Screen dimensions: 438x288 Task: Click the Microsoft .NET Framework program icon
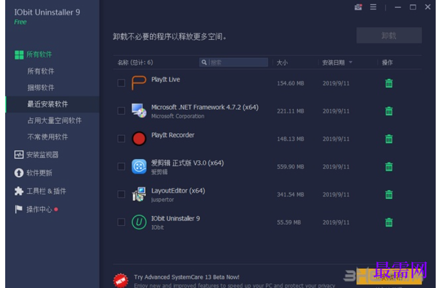pyautogui.click(x=139, y=111)
